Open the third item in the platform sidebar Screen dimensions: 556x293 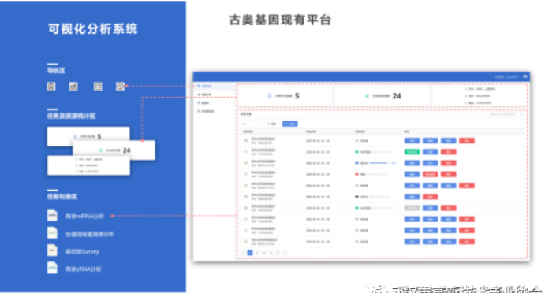pos(215,102)
